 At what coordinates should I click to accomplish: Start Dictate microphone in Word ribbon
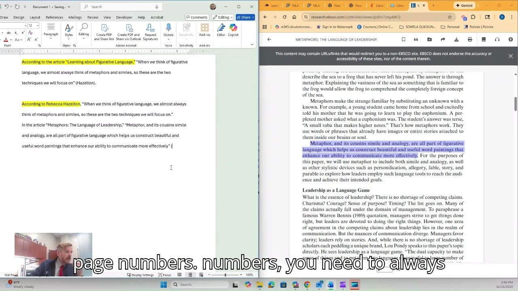(168, 31)
